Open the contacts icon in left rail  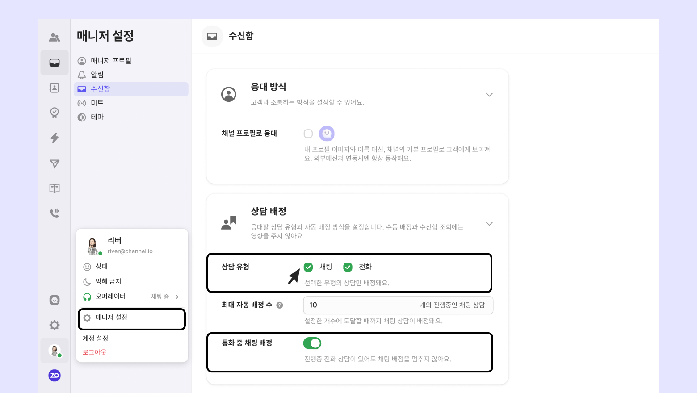pos(55,88)
